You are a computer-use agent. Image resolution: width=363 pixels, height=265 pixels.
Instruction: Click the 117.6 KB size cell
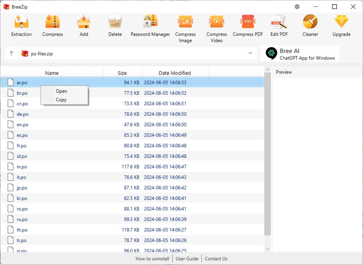[130, 167]
